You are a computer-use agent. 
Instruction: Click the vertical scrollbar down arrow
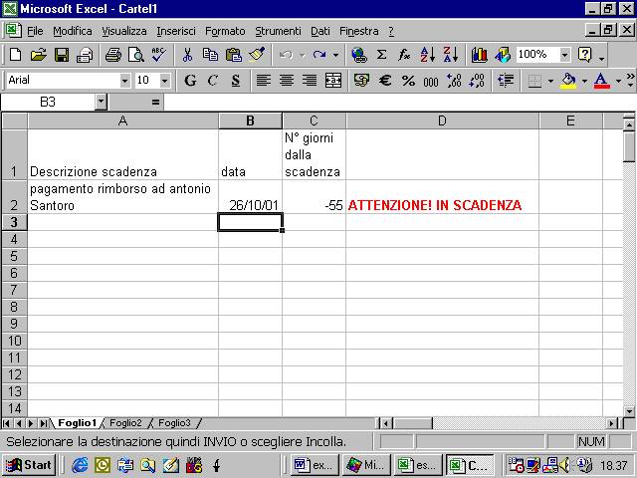629,411
